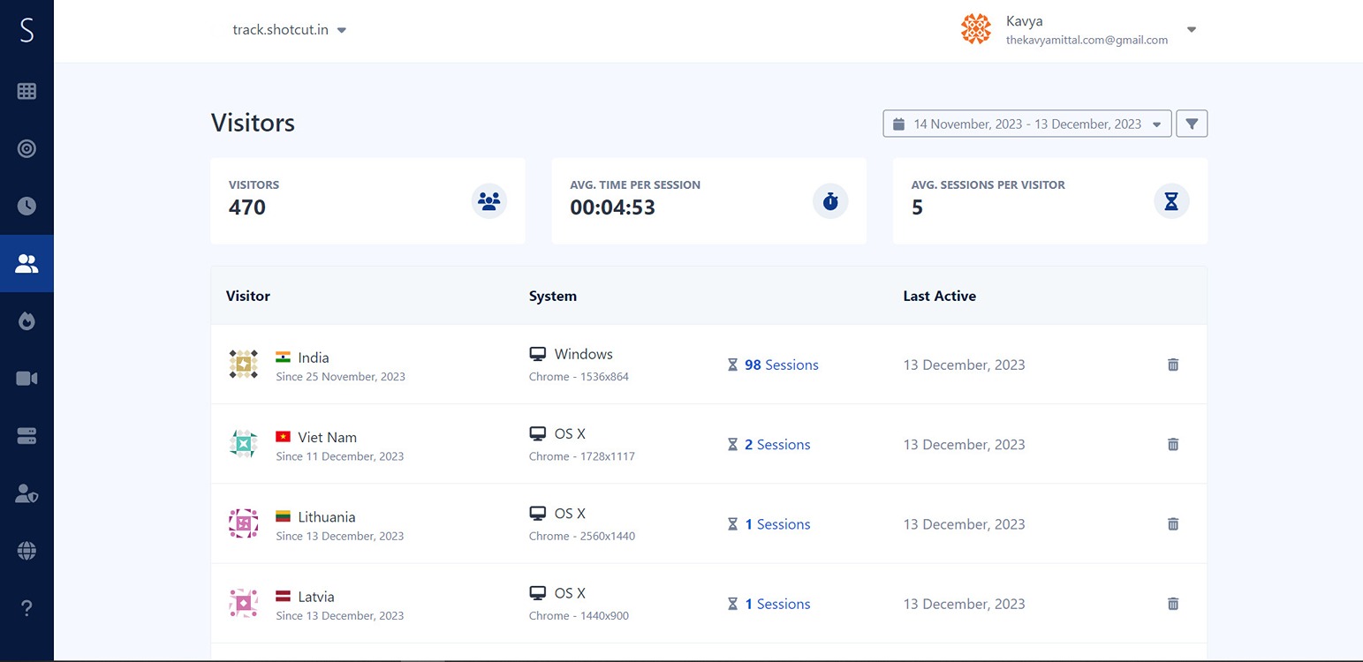Open the 98 Sessions link for India
Image resolution: width=1363 pixels, height=662 pixels.
click(781, 365)
